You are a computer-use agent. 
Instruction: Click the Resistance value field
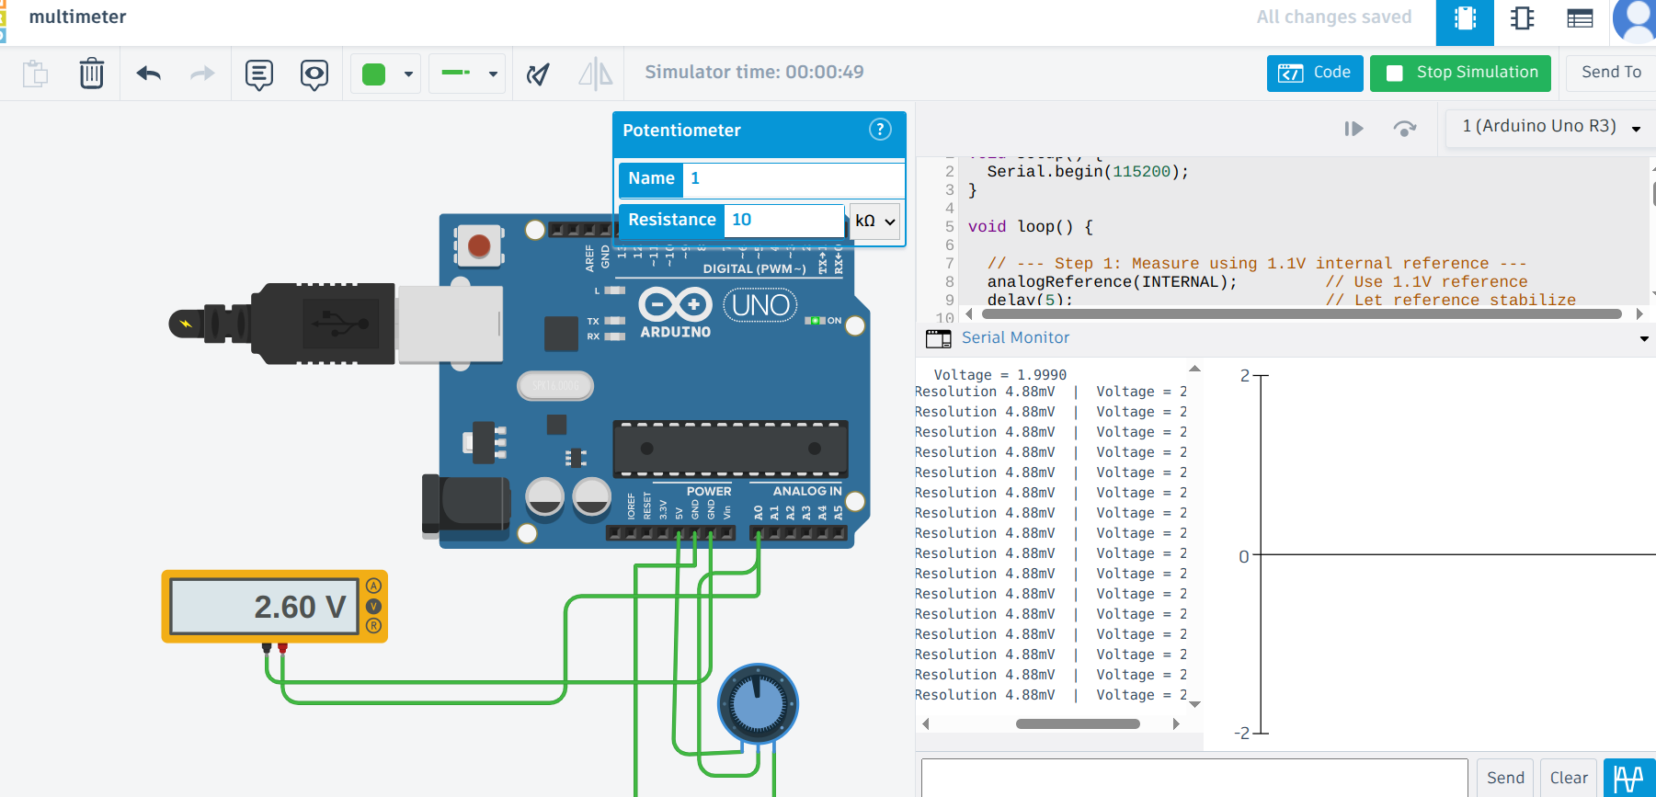(x=783, y=220)
